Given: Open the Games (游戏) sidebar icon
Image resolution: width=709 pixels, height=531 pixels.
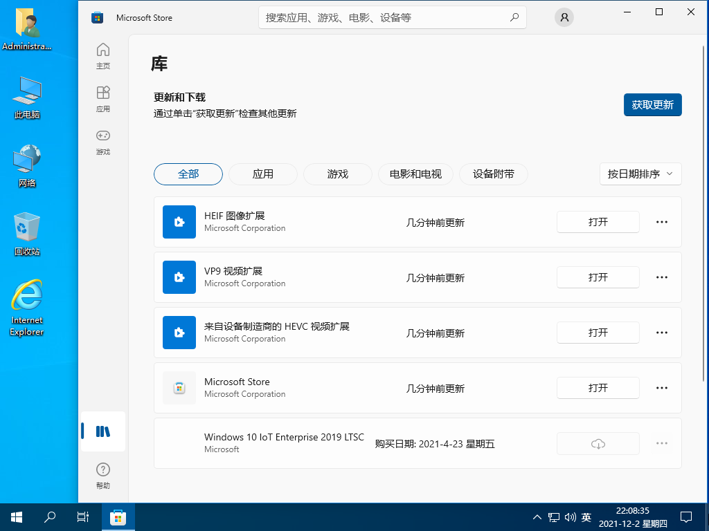Looking at the screenshot, I should click(x=103, y=142).
